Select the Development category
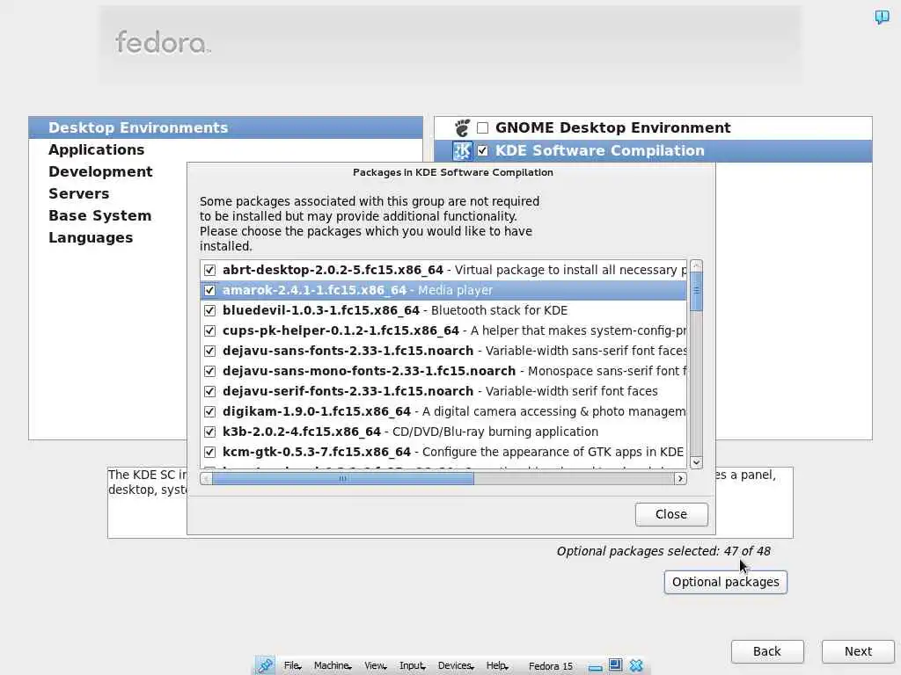Image resolution: width=901 pixels, height=675 pixels. coord(100,171)
